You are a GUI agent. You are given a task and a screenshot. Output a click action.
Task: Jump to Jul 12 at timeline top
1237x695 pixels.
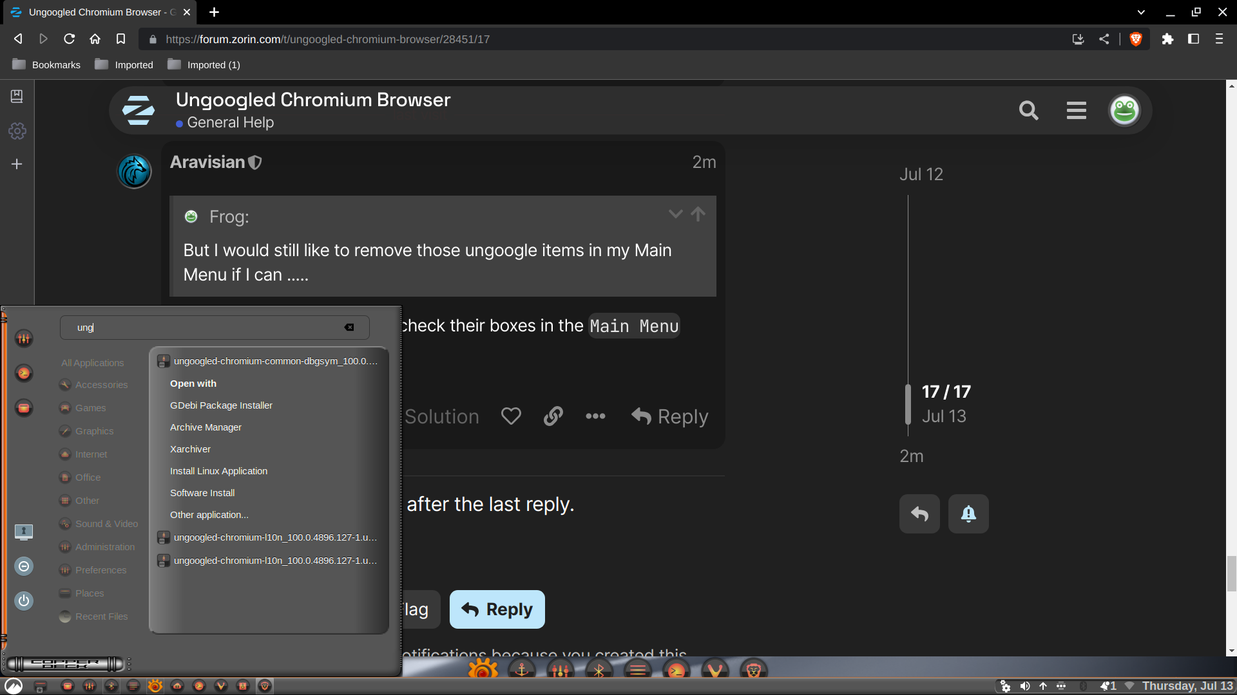[x=921, y=174]
